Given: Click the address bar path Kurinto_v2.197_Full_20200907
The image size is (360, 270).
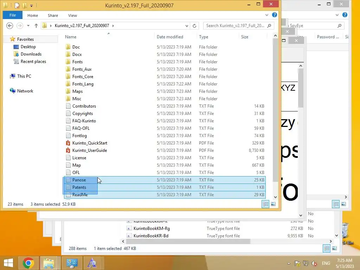Looking at the screenshot, I should point(82,26).
